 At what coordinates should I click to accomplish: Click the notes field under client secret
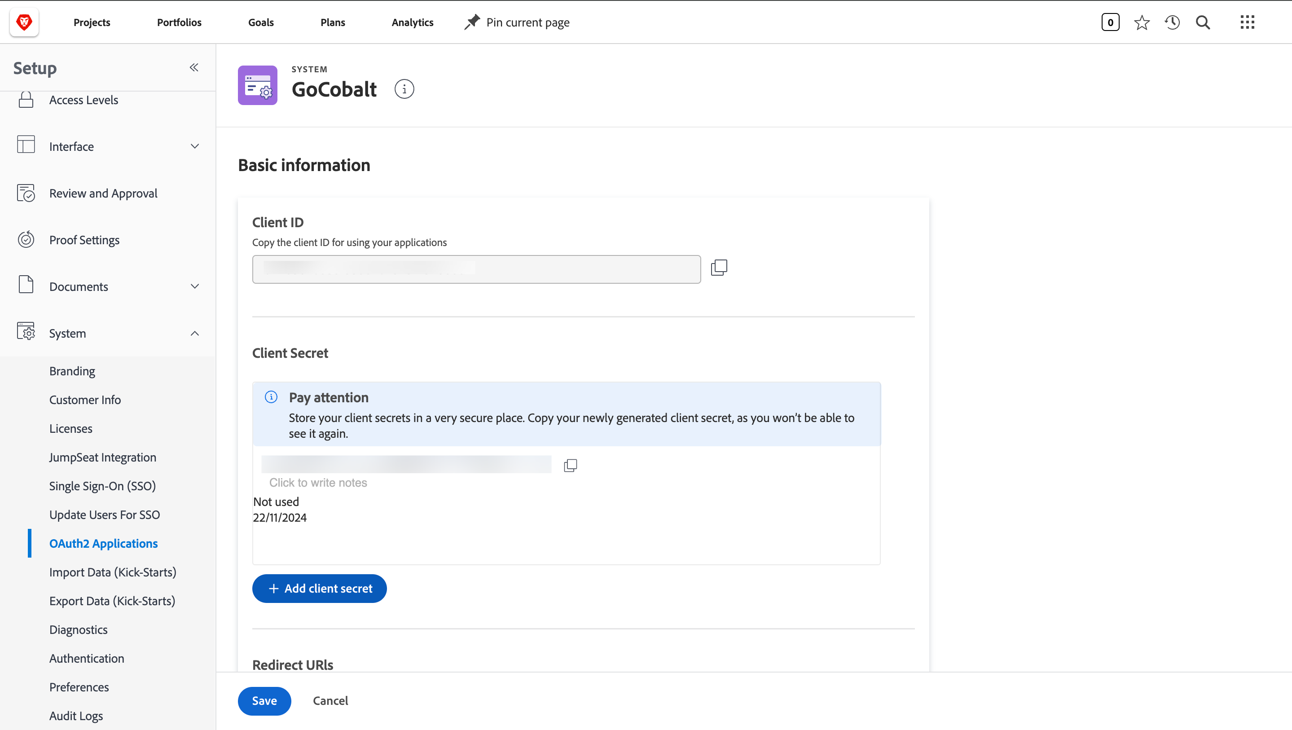318,482
